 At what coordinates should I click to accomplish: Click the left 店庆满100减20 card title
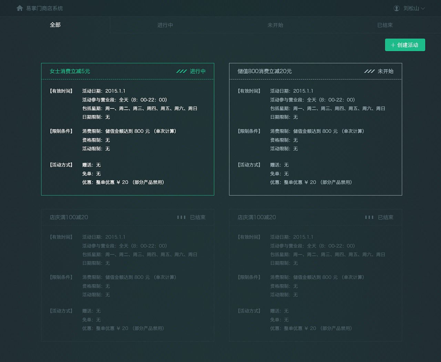(x=69, y=217)
